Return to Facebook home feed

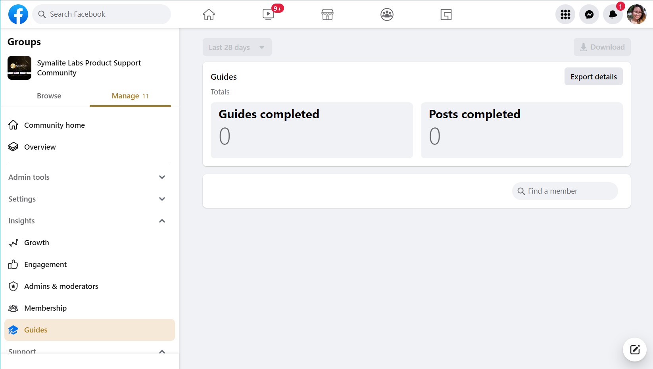208,14
